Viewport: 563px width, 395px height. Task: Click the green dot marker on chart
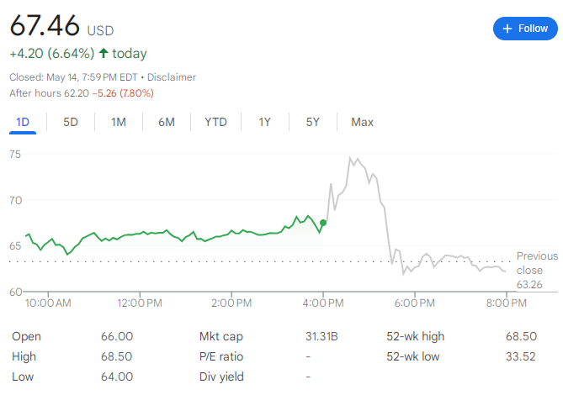point(324,222)
